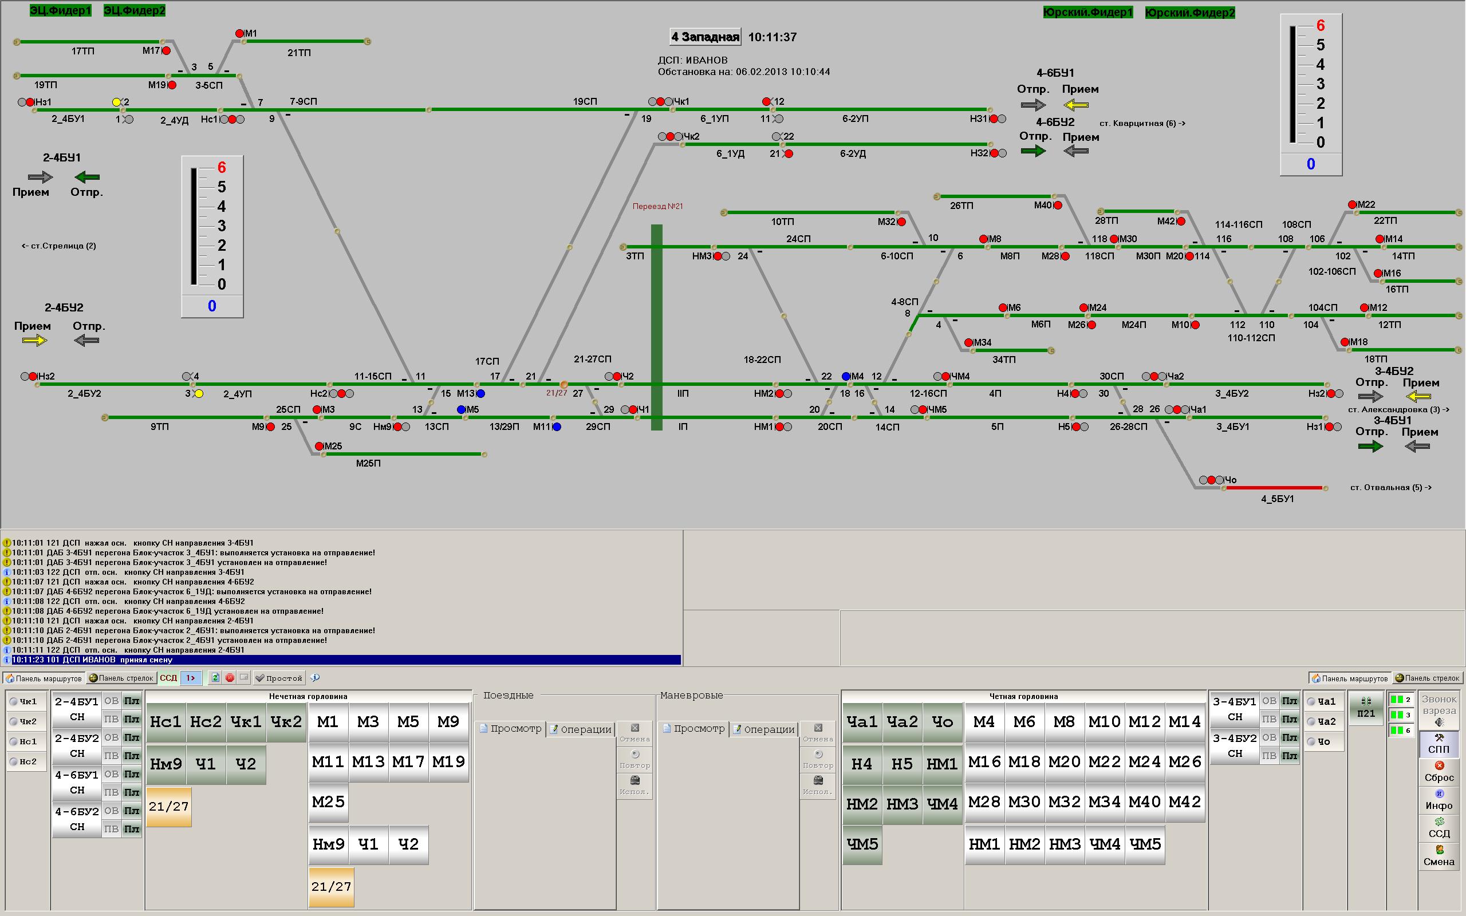The height and width of the screenshot is (916, 1466).
Task: Open the Инфо information button
Action: coord(1439,799)
